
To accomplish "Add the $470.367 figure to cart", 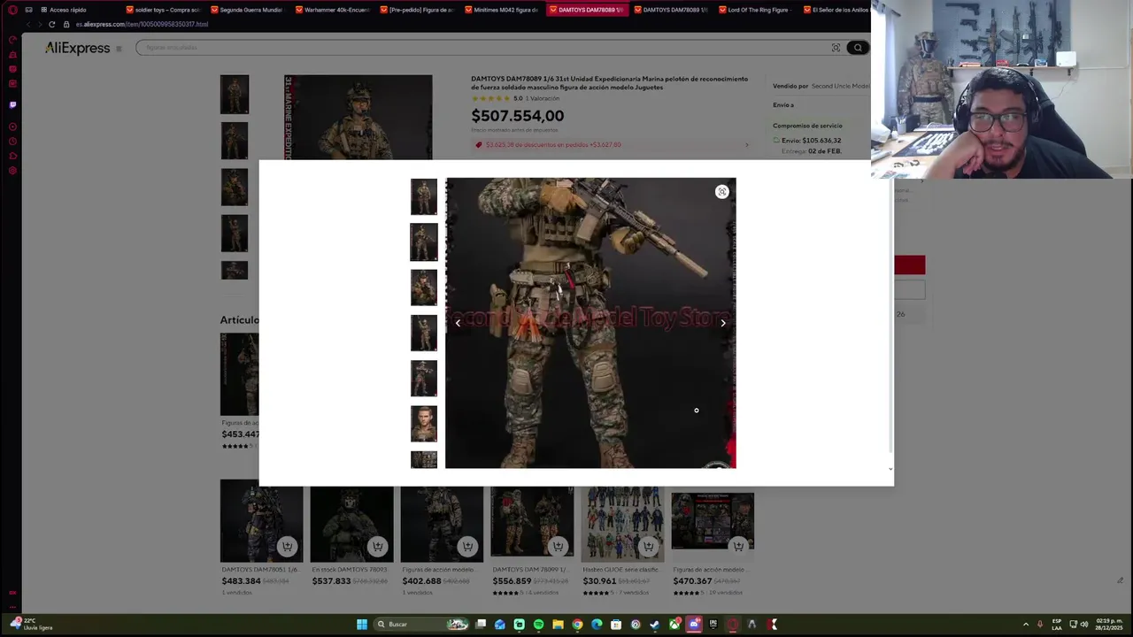I will pos(738,546).
